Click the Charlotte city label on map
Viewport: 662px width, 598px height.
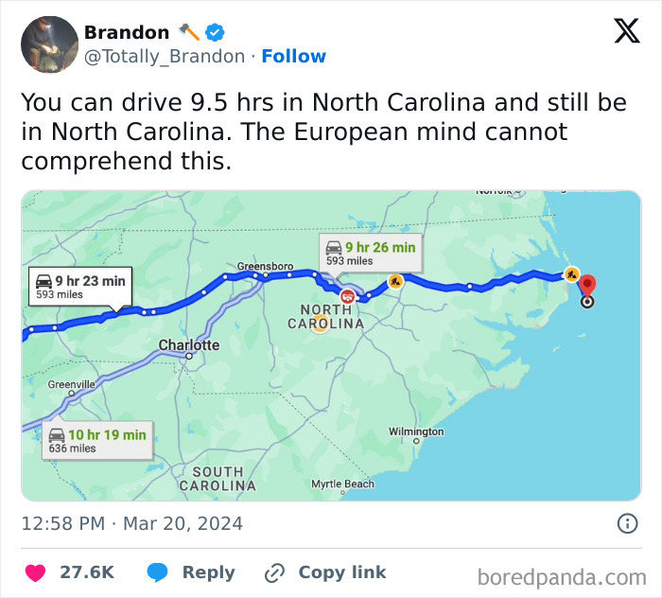coord(188,345)
